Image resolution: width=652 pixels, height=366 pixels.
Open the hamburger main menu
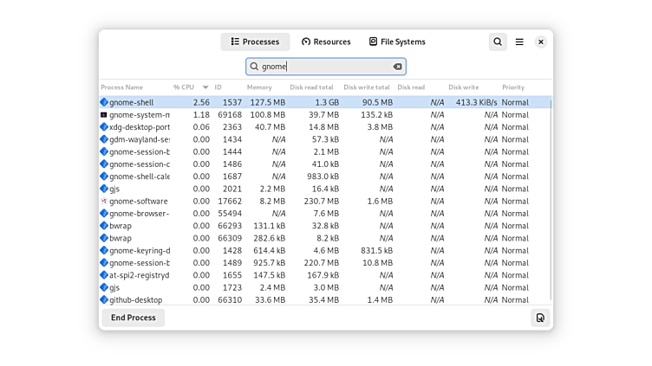(x=519, y=42)
